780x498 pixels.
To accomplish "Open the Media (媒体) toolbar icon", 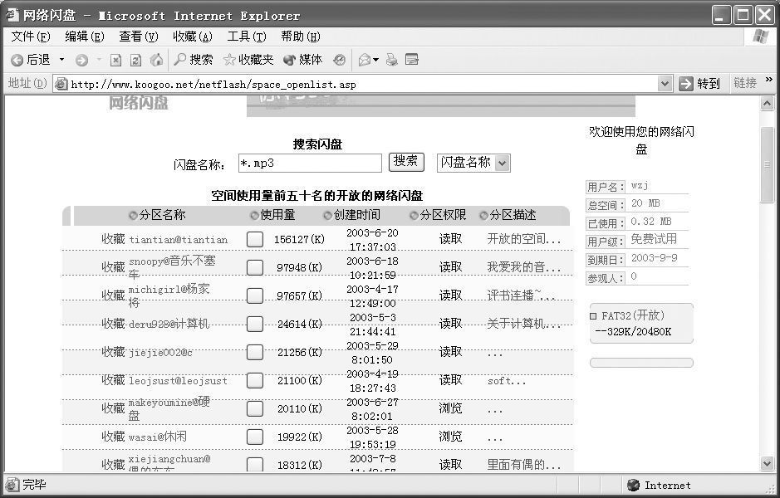I will 289,60.
